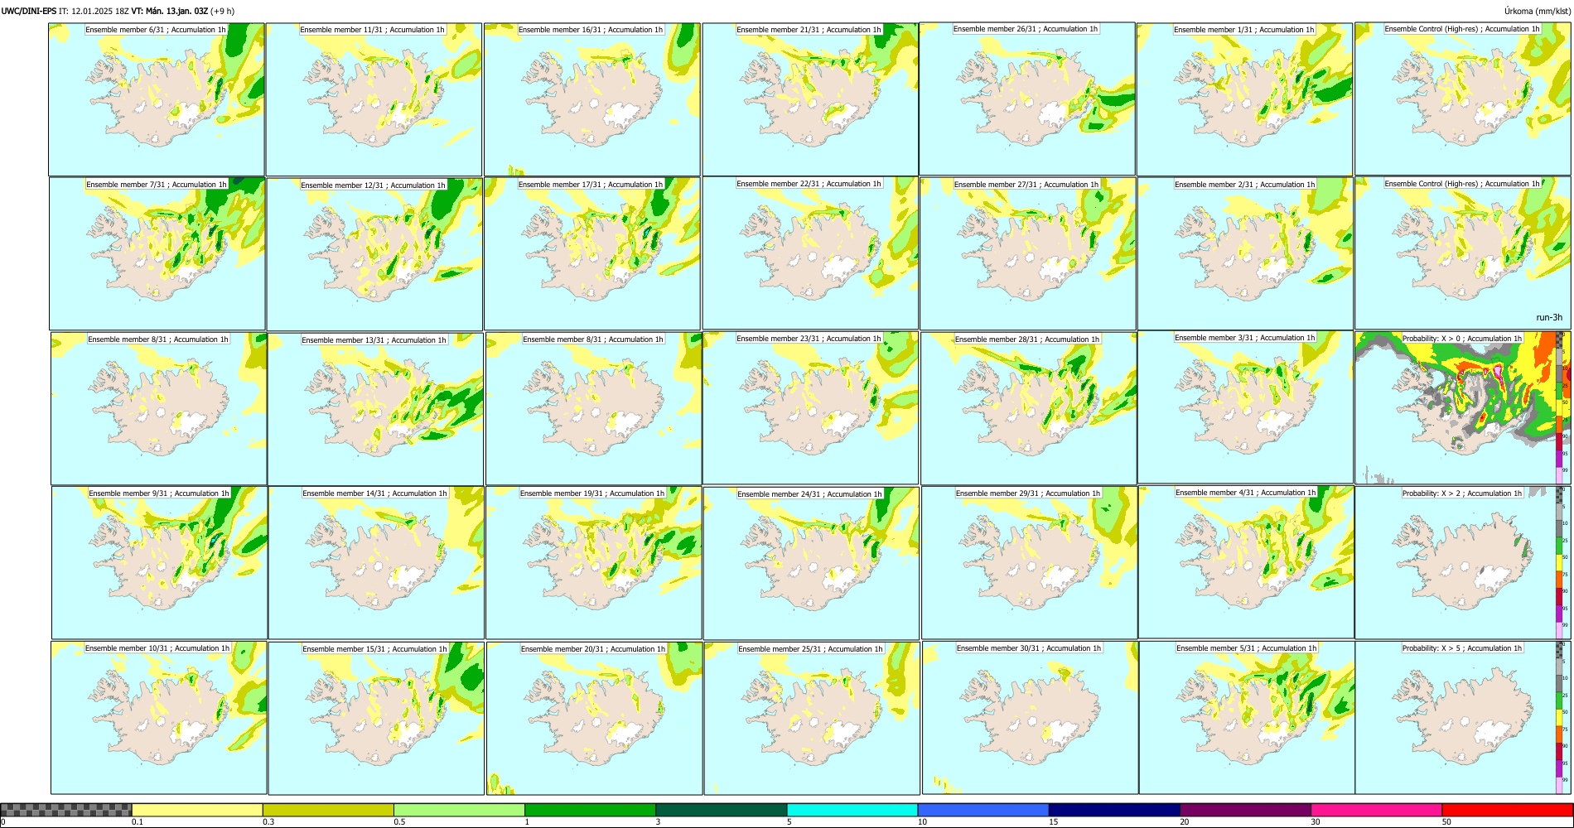
Task: Open the Ensemble member 2/31 map
Action: pyautogui.click(x=1245, y=253)
